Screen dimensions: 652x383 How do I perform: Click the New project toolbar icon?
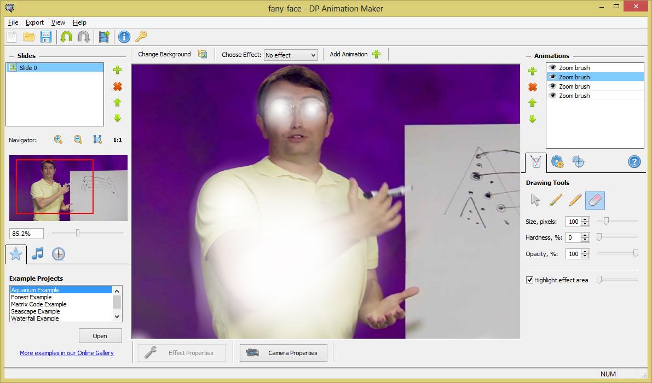[x=11, y=37]
